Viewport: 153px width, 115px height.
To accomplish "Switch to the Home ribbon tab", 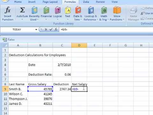I will pos(18,2).
